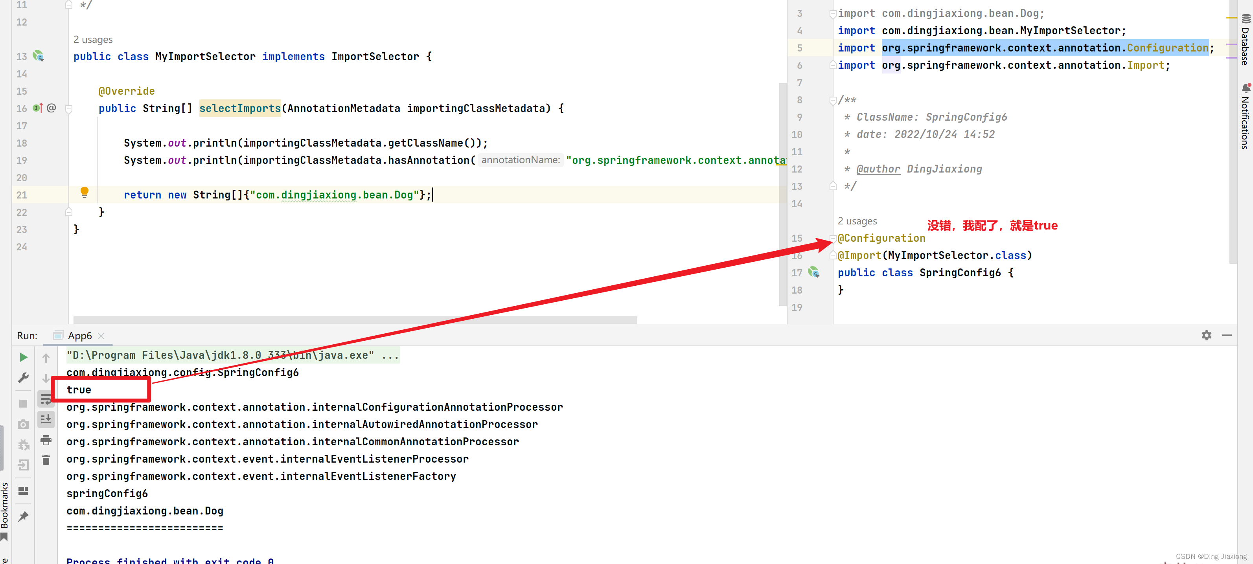Click the attach debugger bug icon
Image resolution: width=1253 pixels, height=564 pixels.
click(23, 445)
